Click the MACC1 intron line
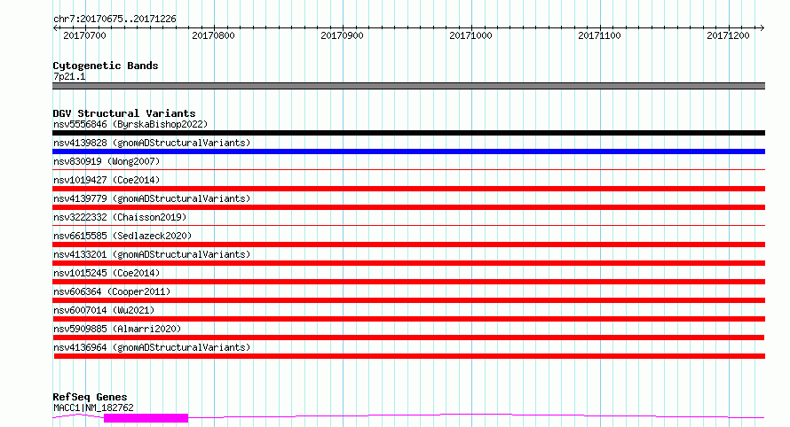The height and width of the screenshot is (427, 790). tap(476, 415)
